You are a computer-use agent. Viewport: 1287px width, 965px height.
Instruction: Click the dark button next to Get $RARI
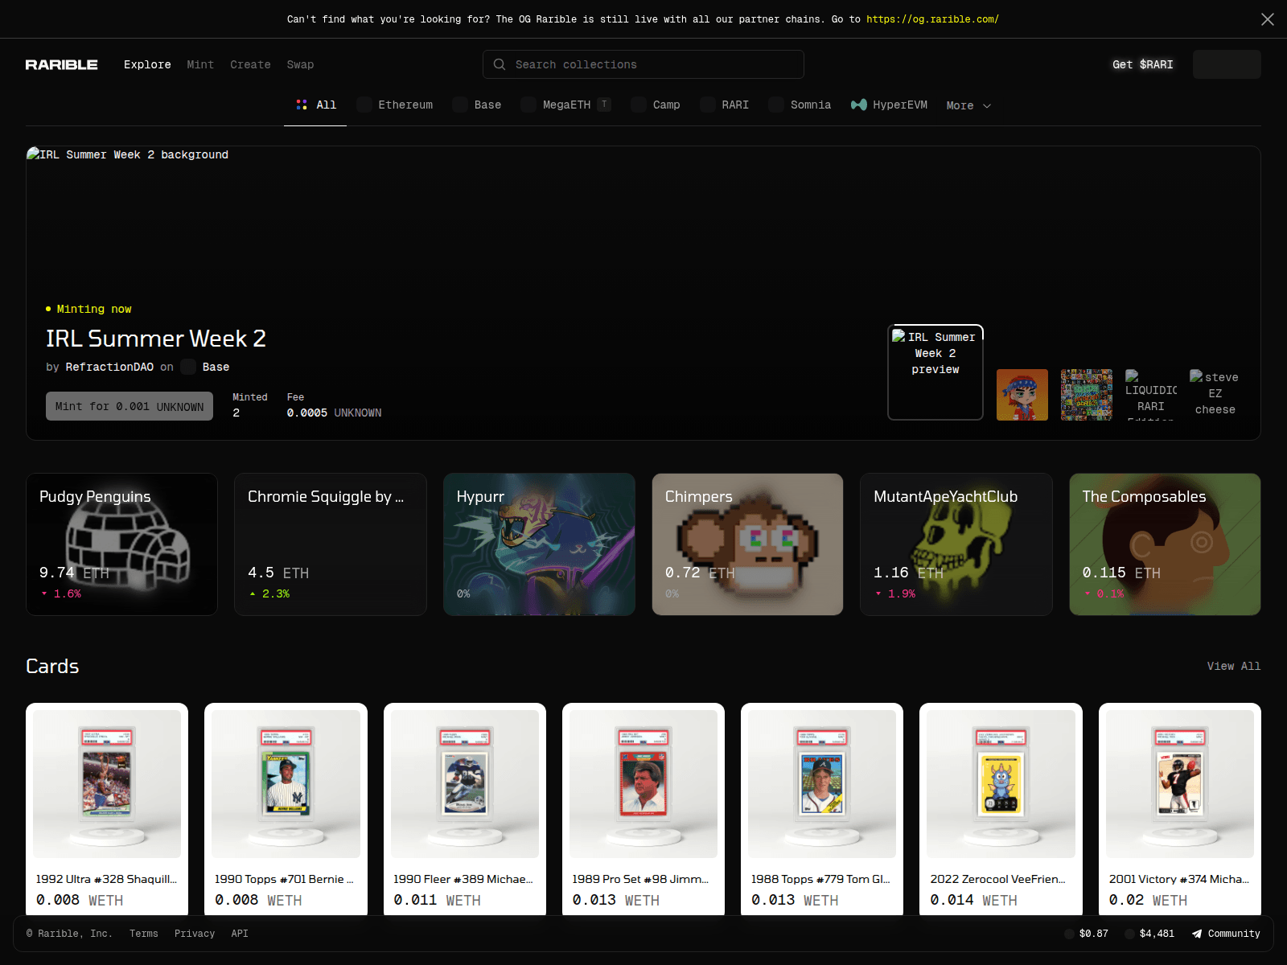pos(1227,64)
